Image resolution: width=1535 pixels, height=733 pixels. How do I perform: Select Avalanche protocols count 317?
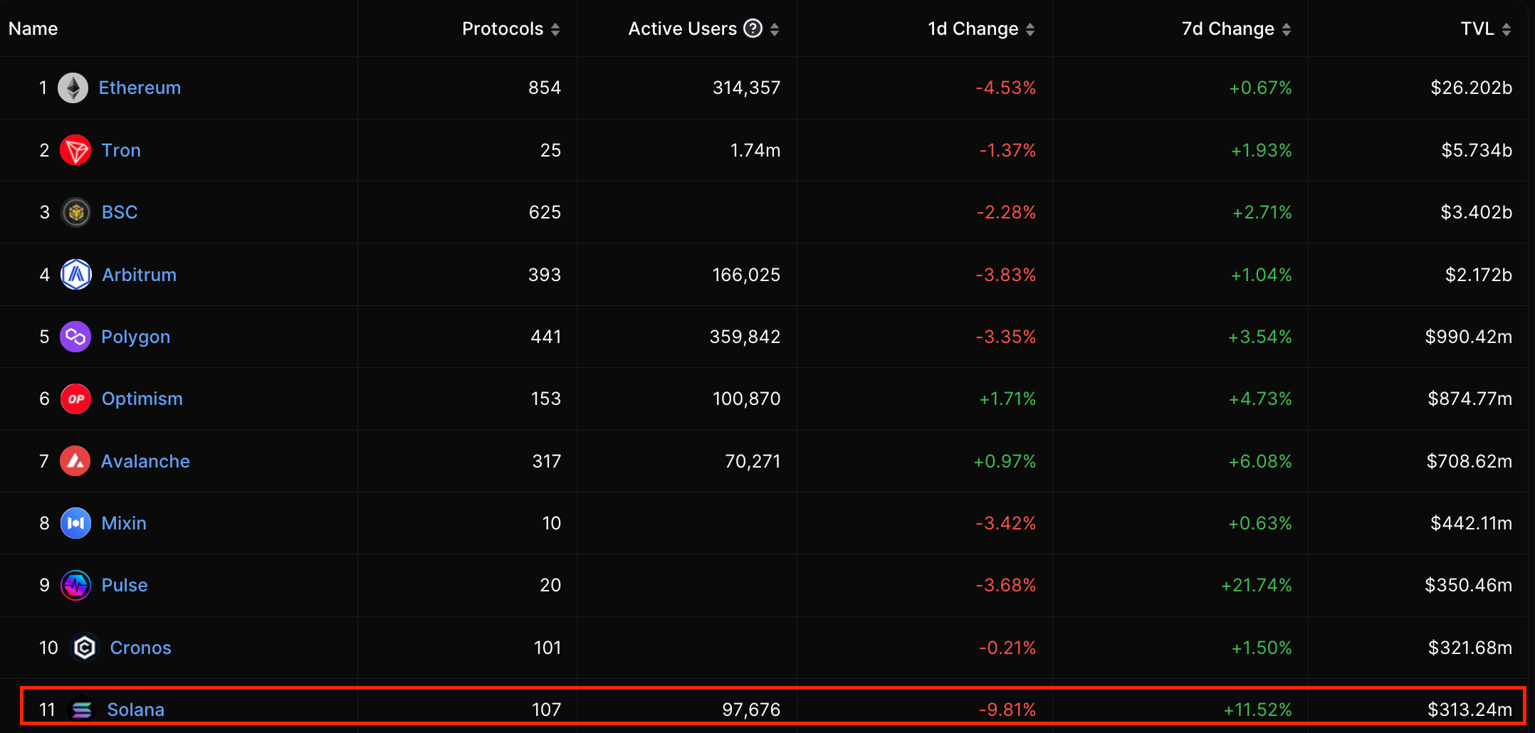click(x=547, y=461)
